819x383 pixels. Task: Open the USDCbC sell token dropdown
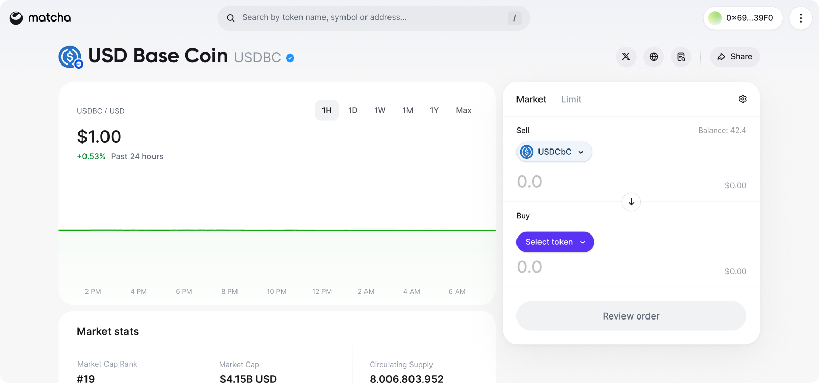tap(554, 152)
